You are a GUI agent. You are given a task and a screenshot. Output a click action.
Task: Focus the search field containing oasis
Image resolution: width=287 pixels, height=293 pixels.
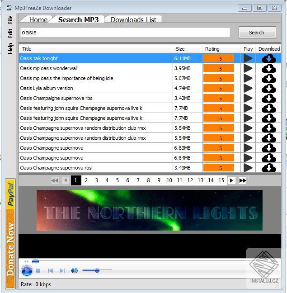(x=125, y=32)
